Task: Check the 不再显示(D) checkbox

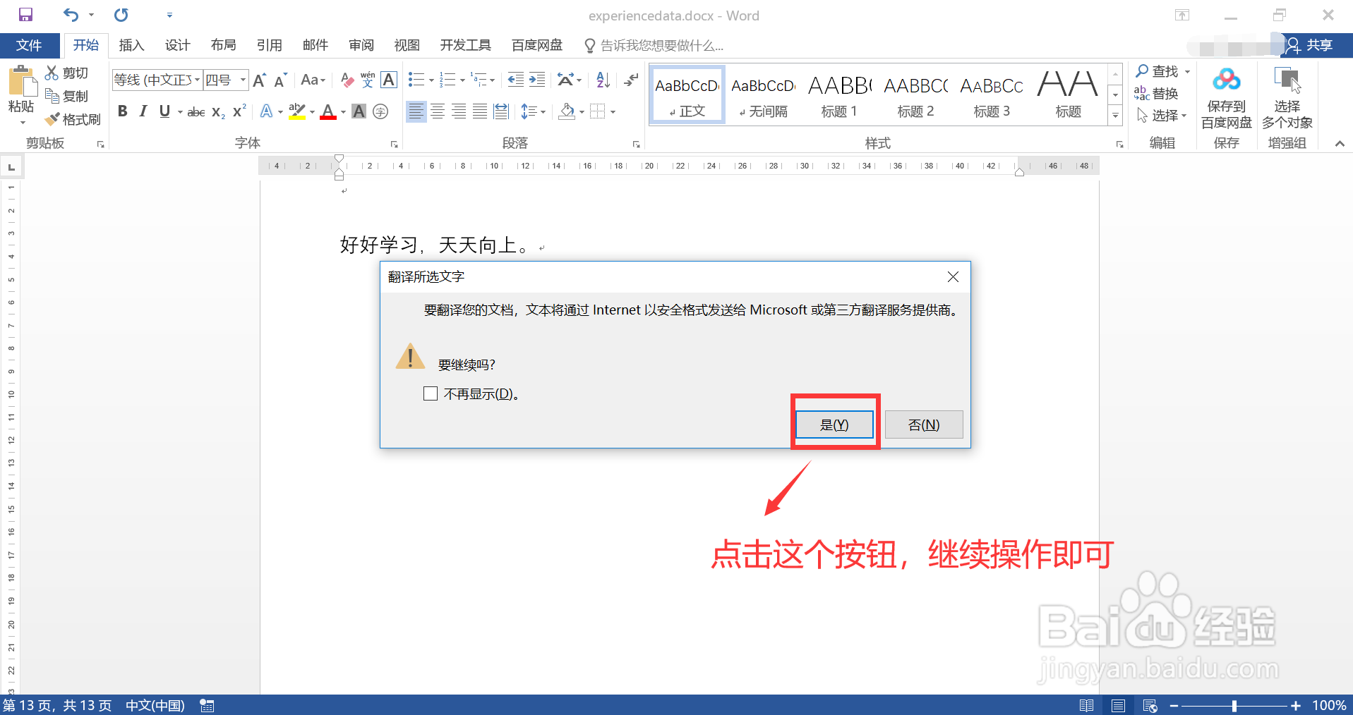Action: pos(431,393)
